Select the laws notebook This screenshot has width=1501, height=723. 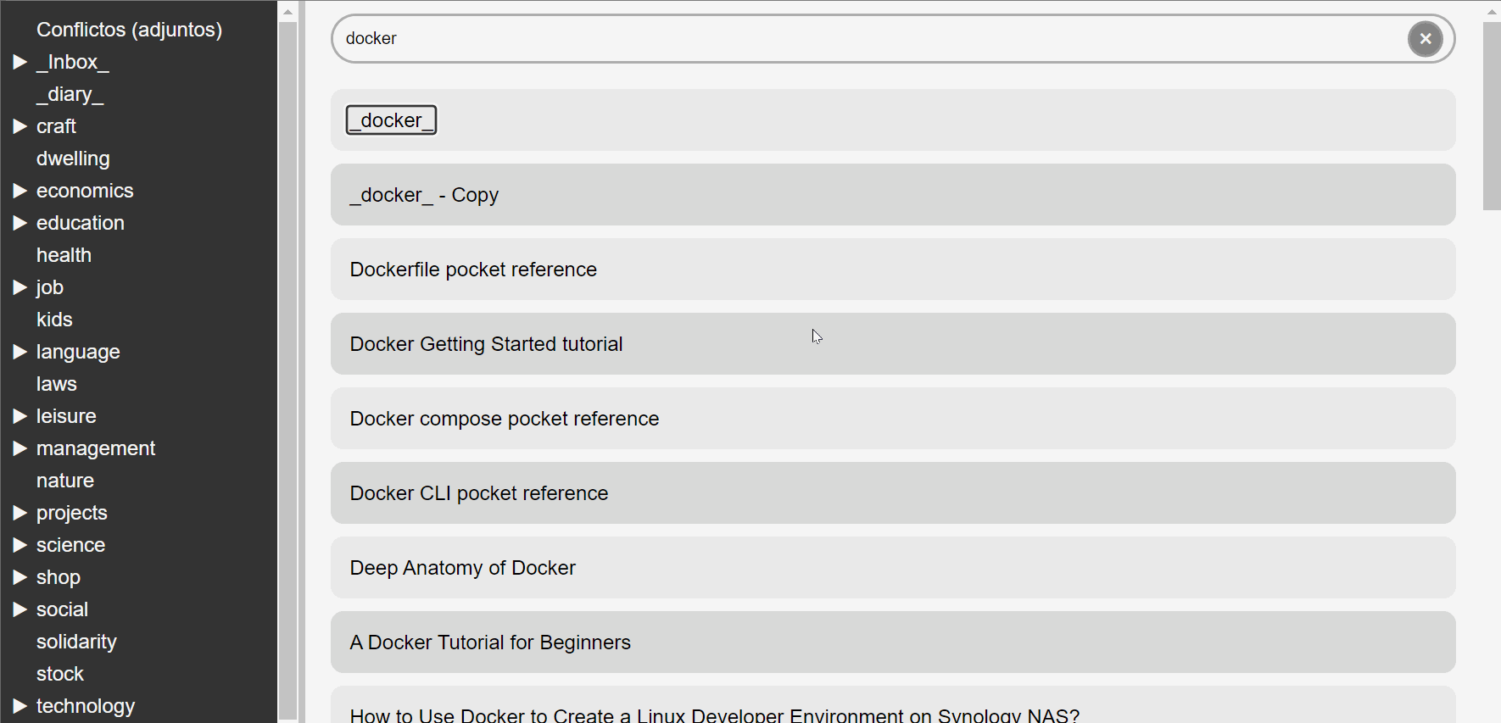click(57, 384)
